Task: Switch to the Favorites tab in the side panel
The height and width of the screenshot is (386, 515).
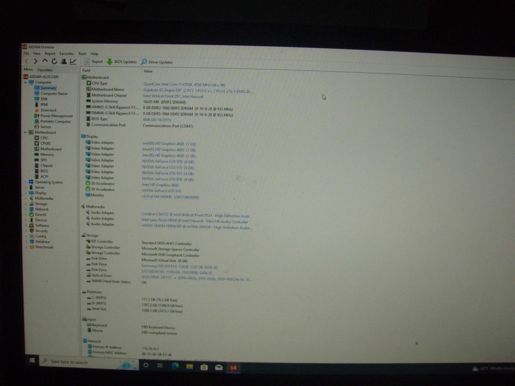Action: pyautogui.click(x=45, y=69)
